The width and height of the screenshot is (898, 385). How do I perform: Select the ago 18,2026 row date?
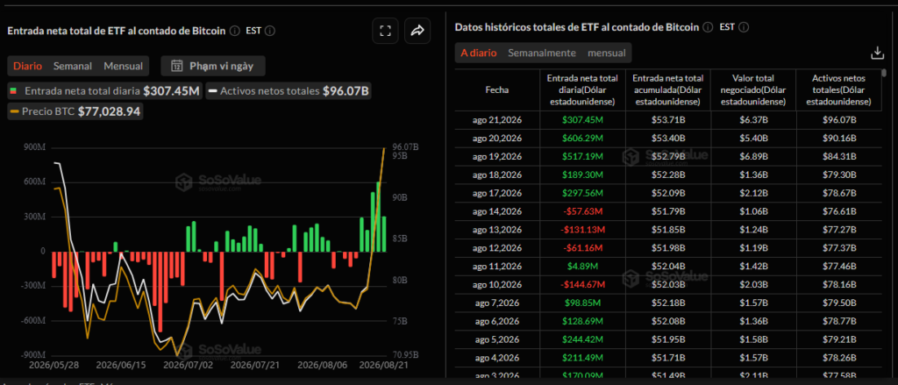tap(497, 175)
